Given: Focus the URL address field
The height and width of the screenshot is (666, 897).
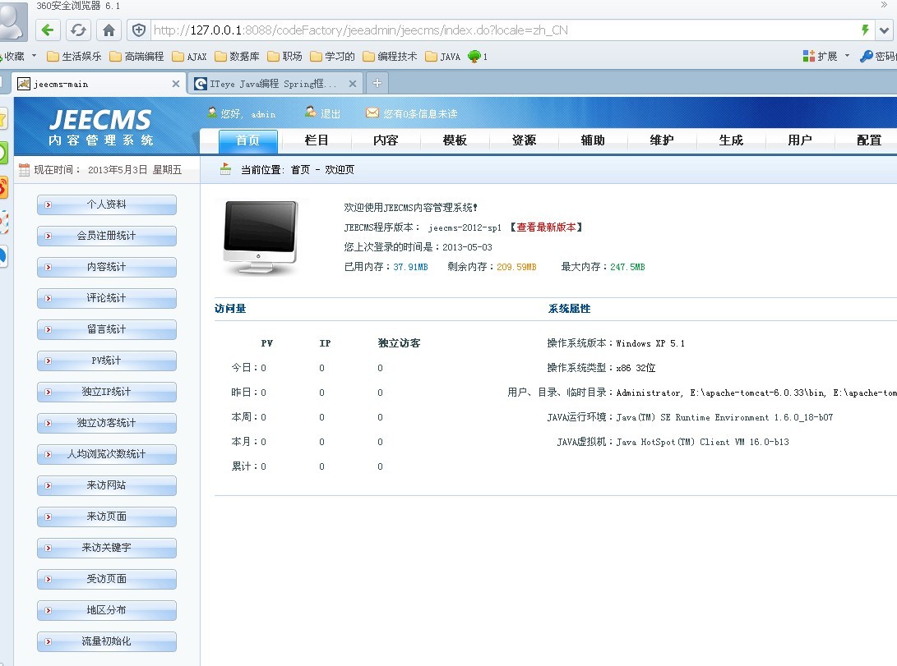Looking at the screenshot, I should tap(503, 30).
